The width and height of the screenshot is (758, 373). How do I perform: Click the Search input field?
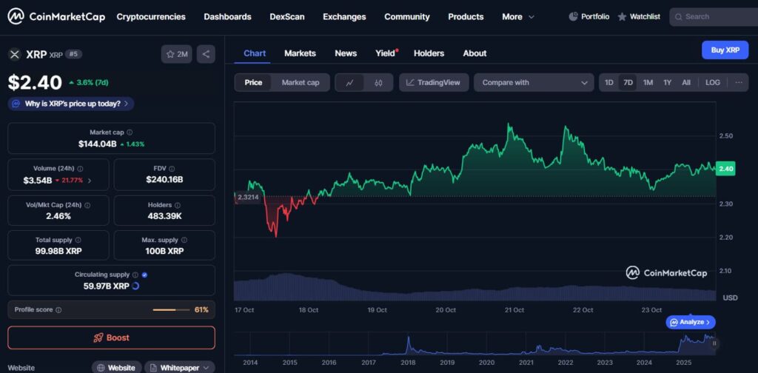(714, 16)
